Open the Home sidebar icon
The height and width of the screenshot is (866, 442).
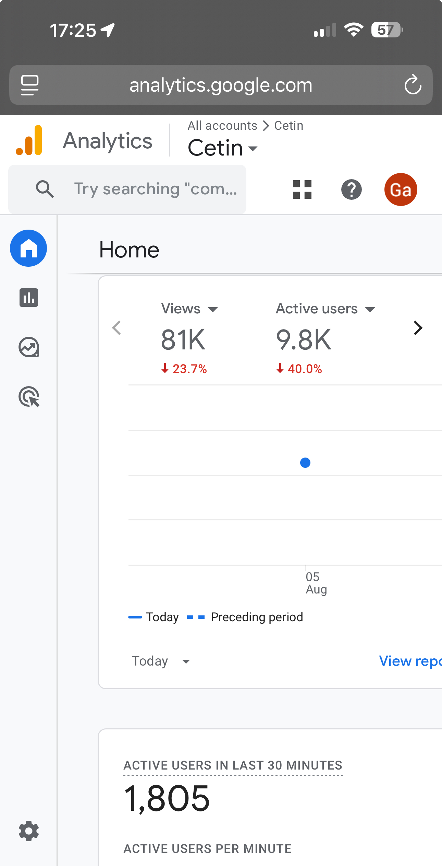(28, 248)
